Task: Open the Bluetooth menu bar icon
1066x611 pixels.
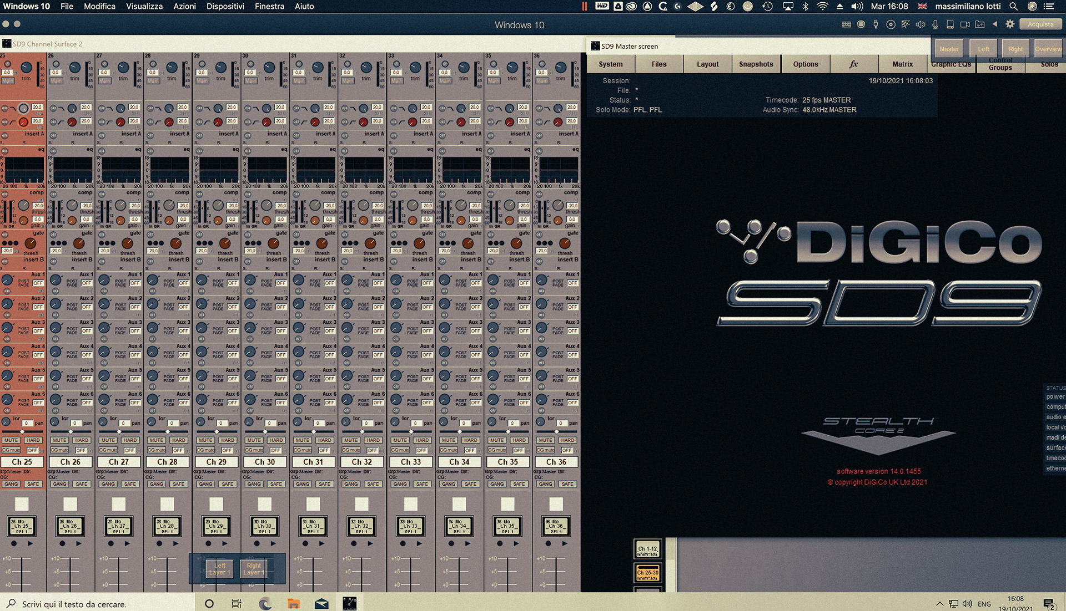Action: pyautogui.click(x=806, y=7)
